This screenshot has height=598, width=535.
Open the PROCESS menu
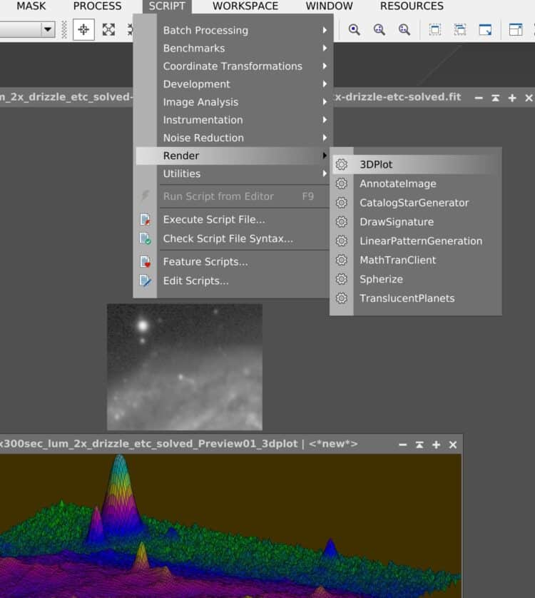97,6
